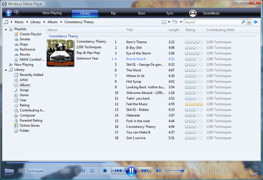Select Rating in the Library tree
The width and height of the screenshot is (263, 180).
pyautogui.click(x=24, y=105)
